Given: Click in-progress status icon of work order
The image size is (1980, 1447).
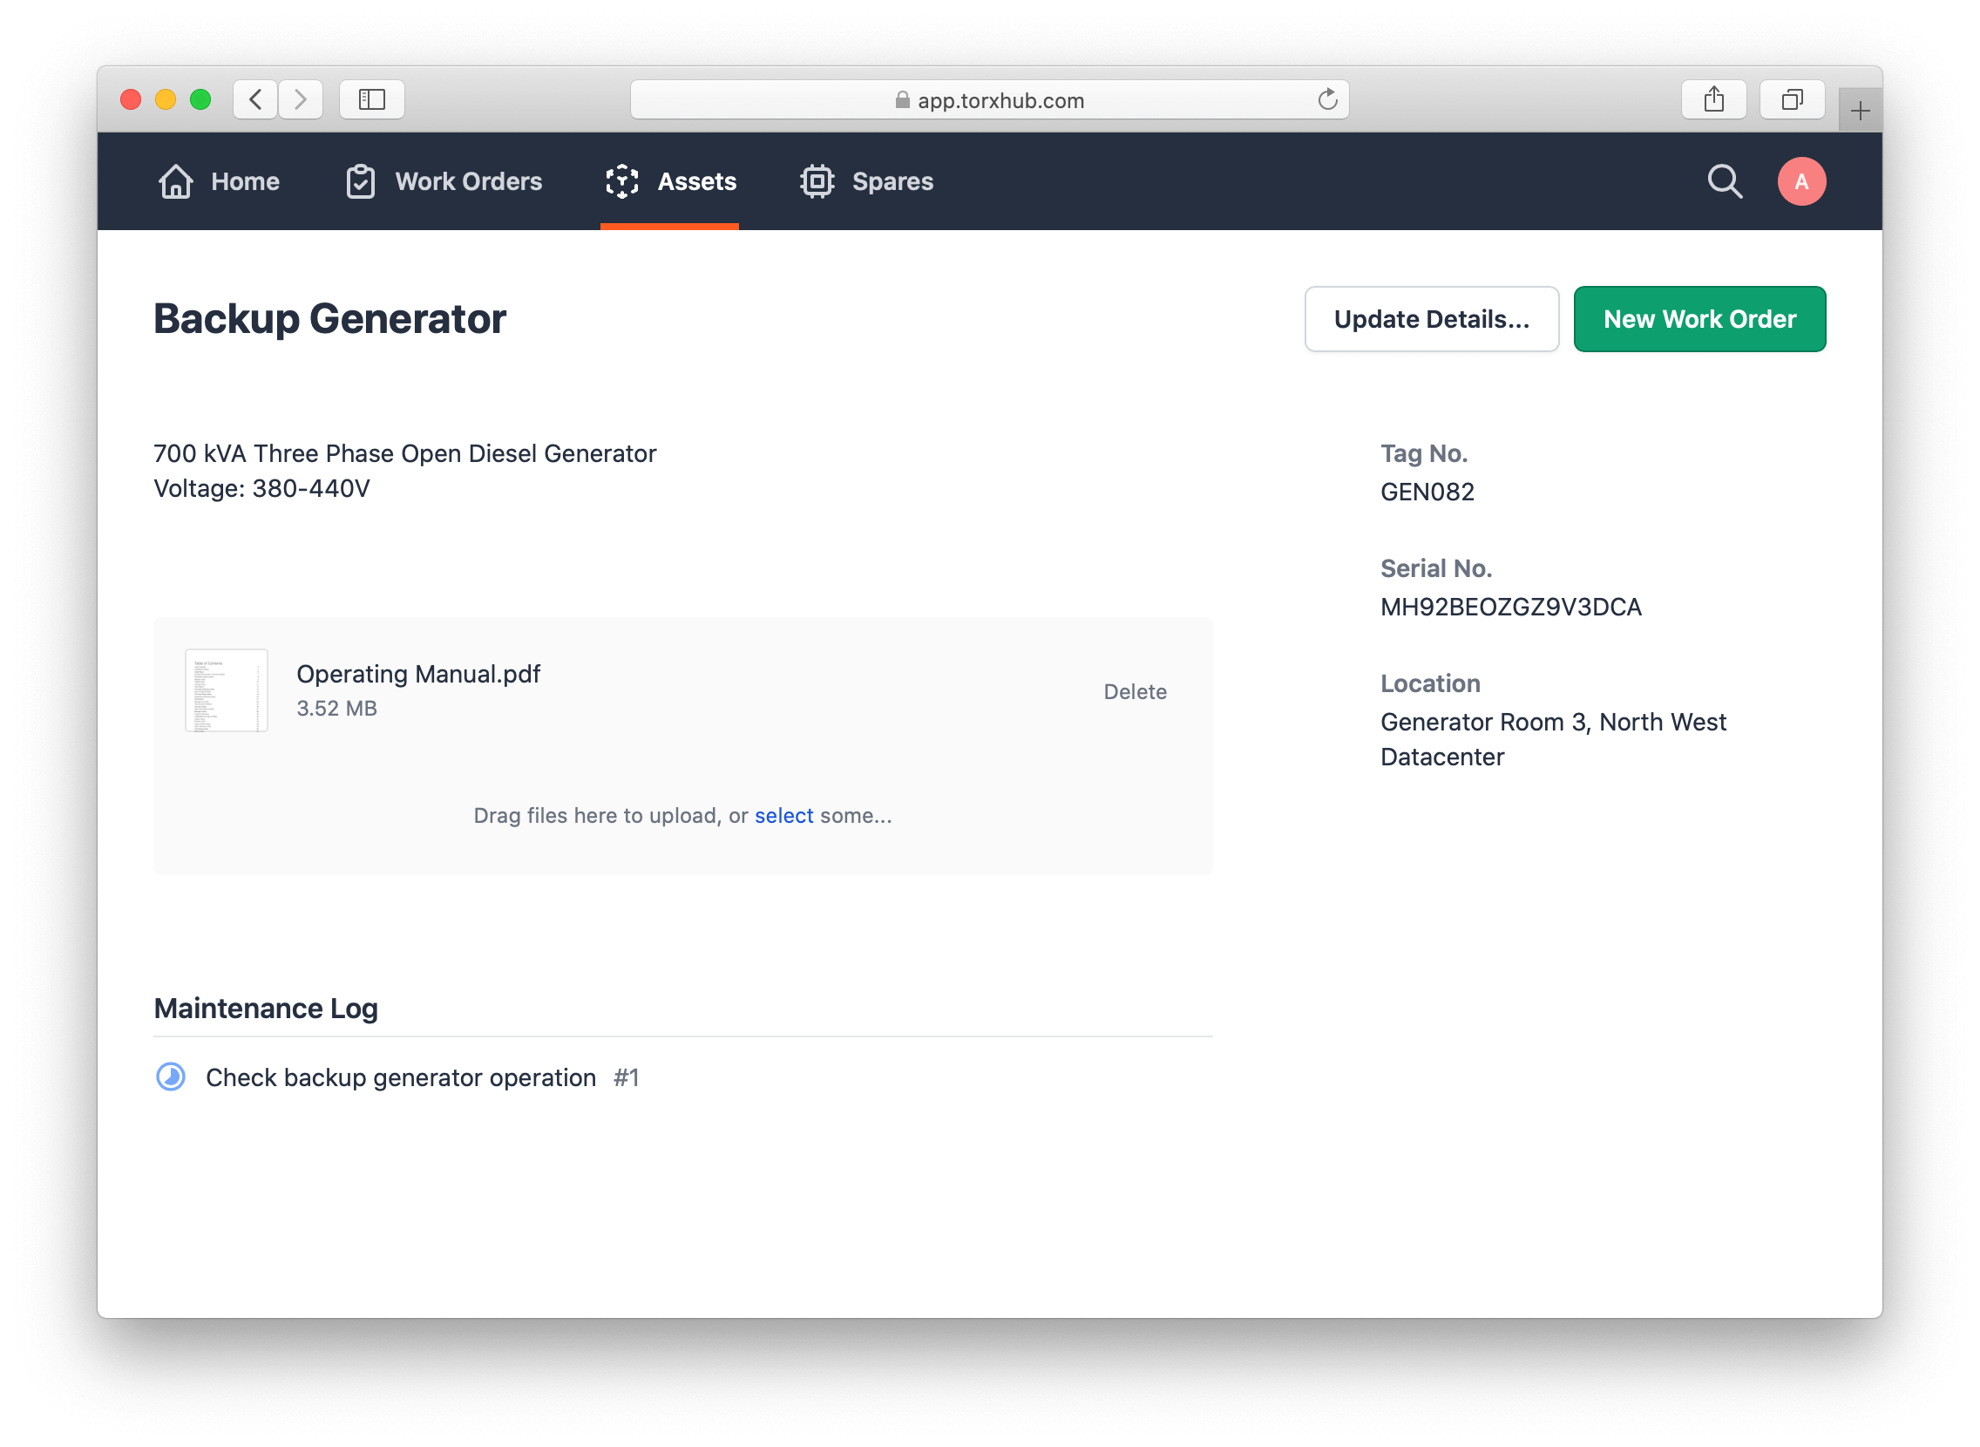Looking at the screenshot, I should coord(171,1077).
